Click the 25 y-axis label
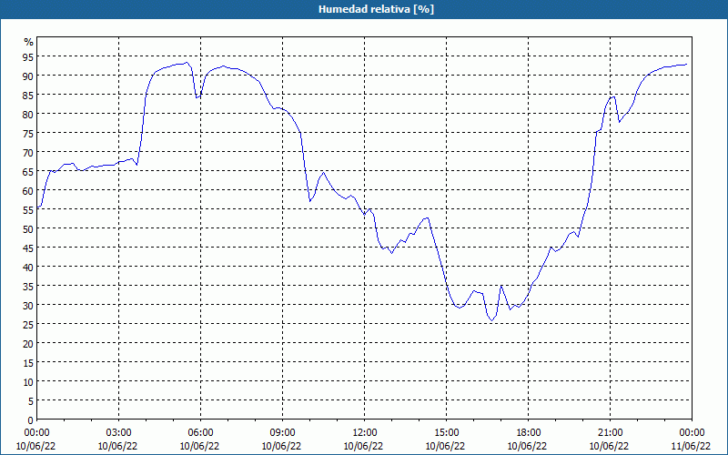Screen dimensions: 728x455 tap(28, 324)
